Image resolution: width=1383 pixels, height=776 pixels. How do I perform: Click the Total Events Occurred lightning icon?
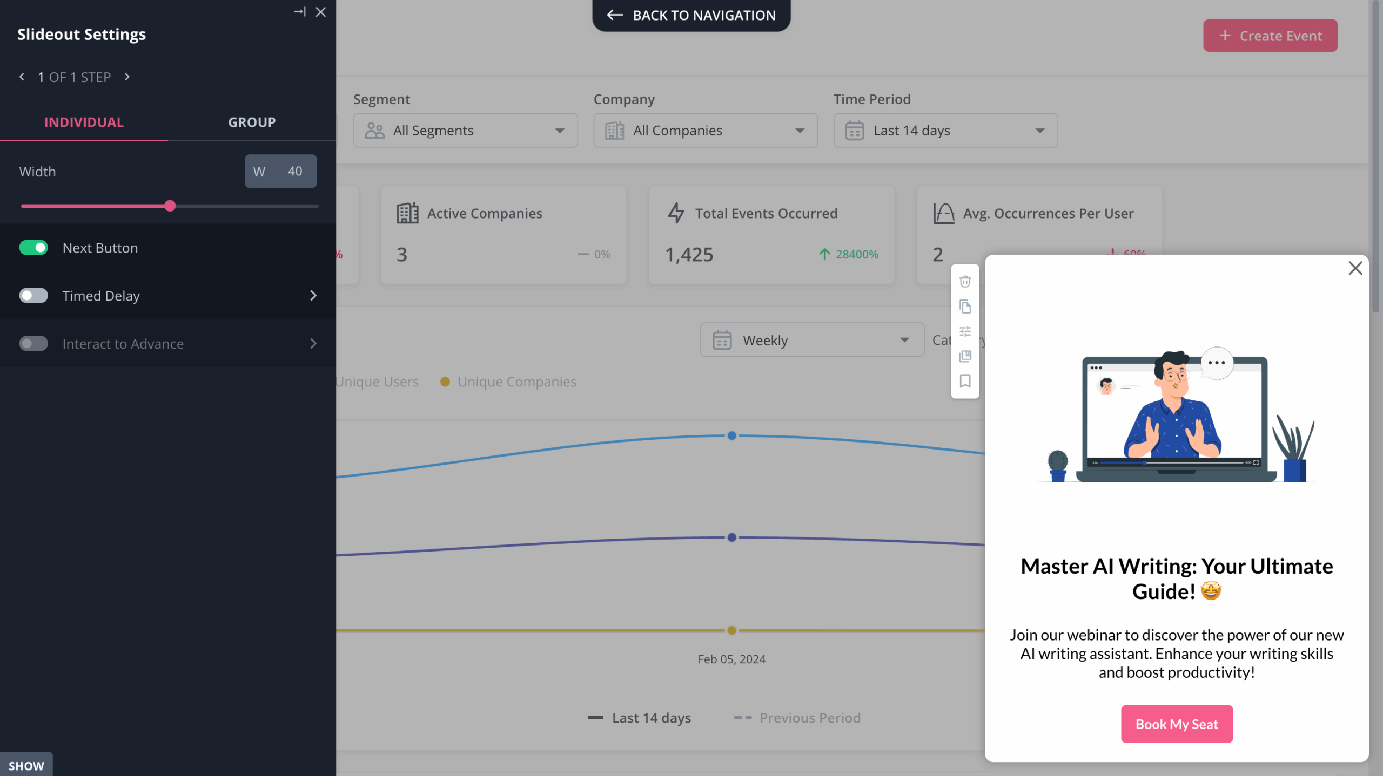pyautogui.click(x=675, y=213)
